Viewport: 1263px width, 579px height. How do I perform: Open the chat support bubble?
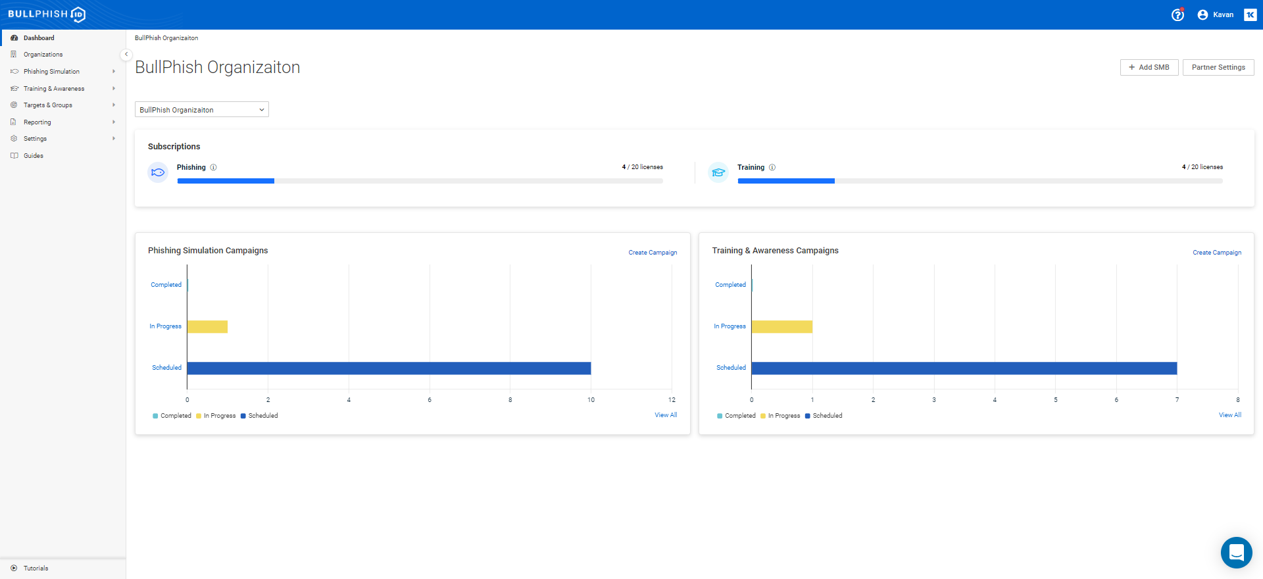1237,553
